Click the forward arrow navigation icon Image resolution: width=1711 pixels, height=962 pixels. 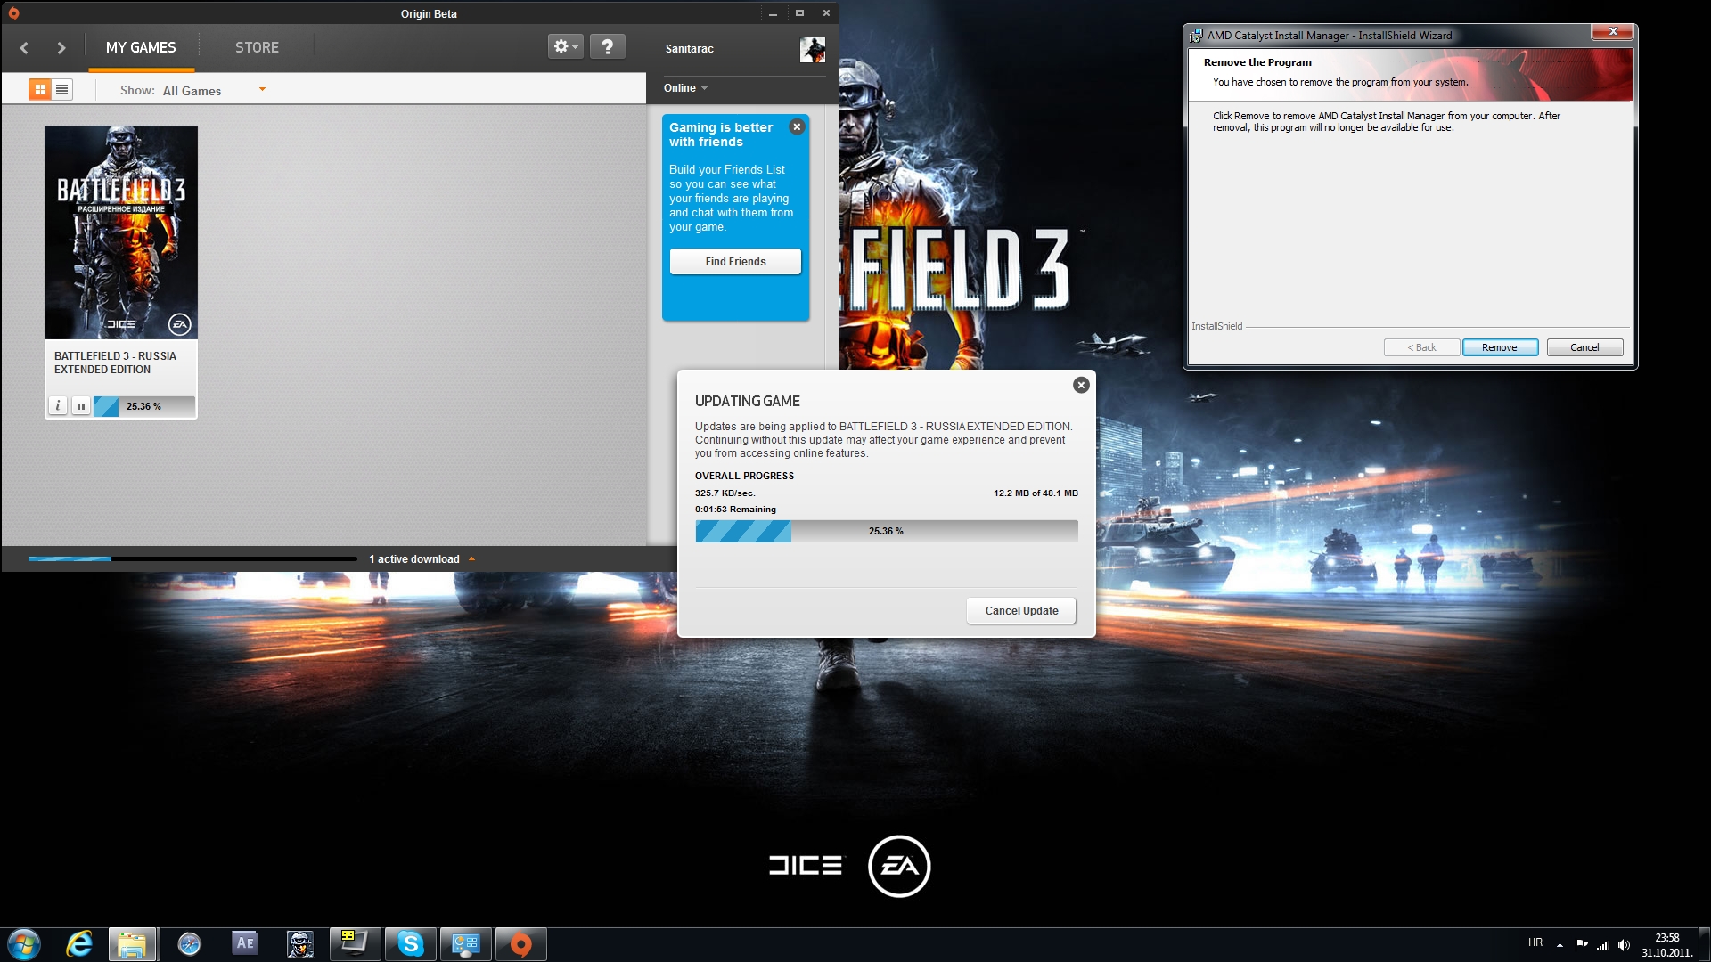tap(62, 47)
